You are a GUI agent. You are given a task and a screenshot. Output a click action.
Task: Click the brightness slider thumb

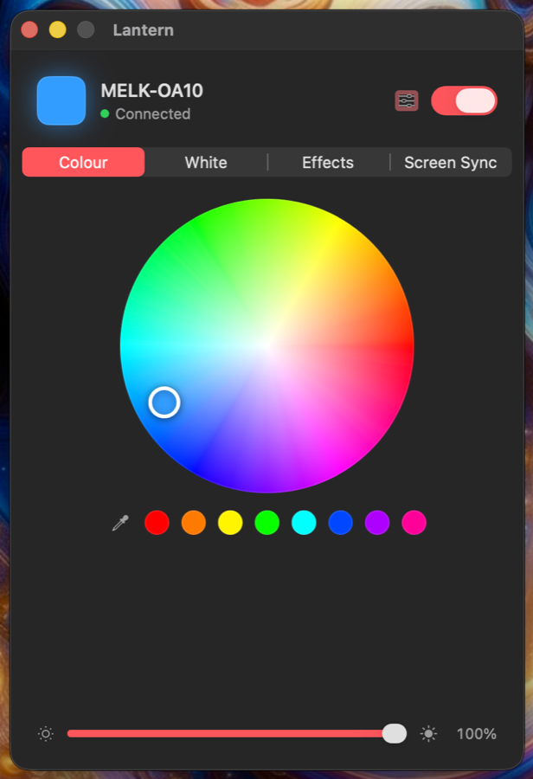(395, 734)
